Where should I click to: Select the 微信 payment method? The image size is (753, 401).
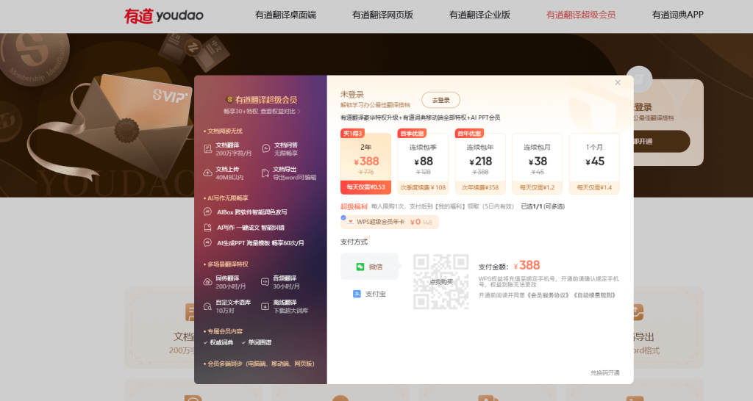point(369,267)
